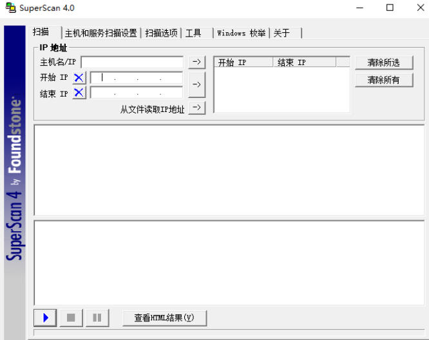Add the 主机名/IP entry using its arrow button
429x340 pixels.
196,62
